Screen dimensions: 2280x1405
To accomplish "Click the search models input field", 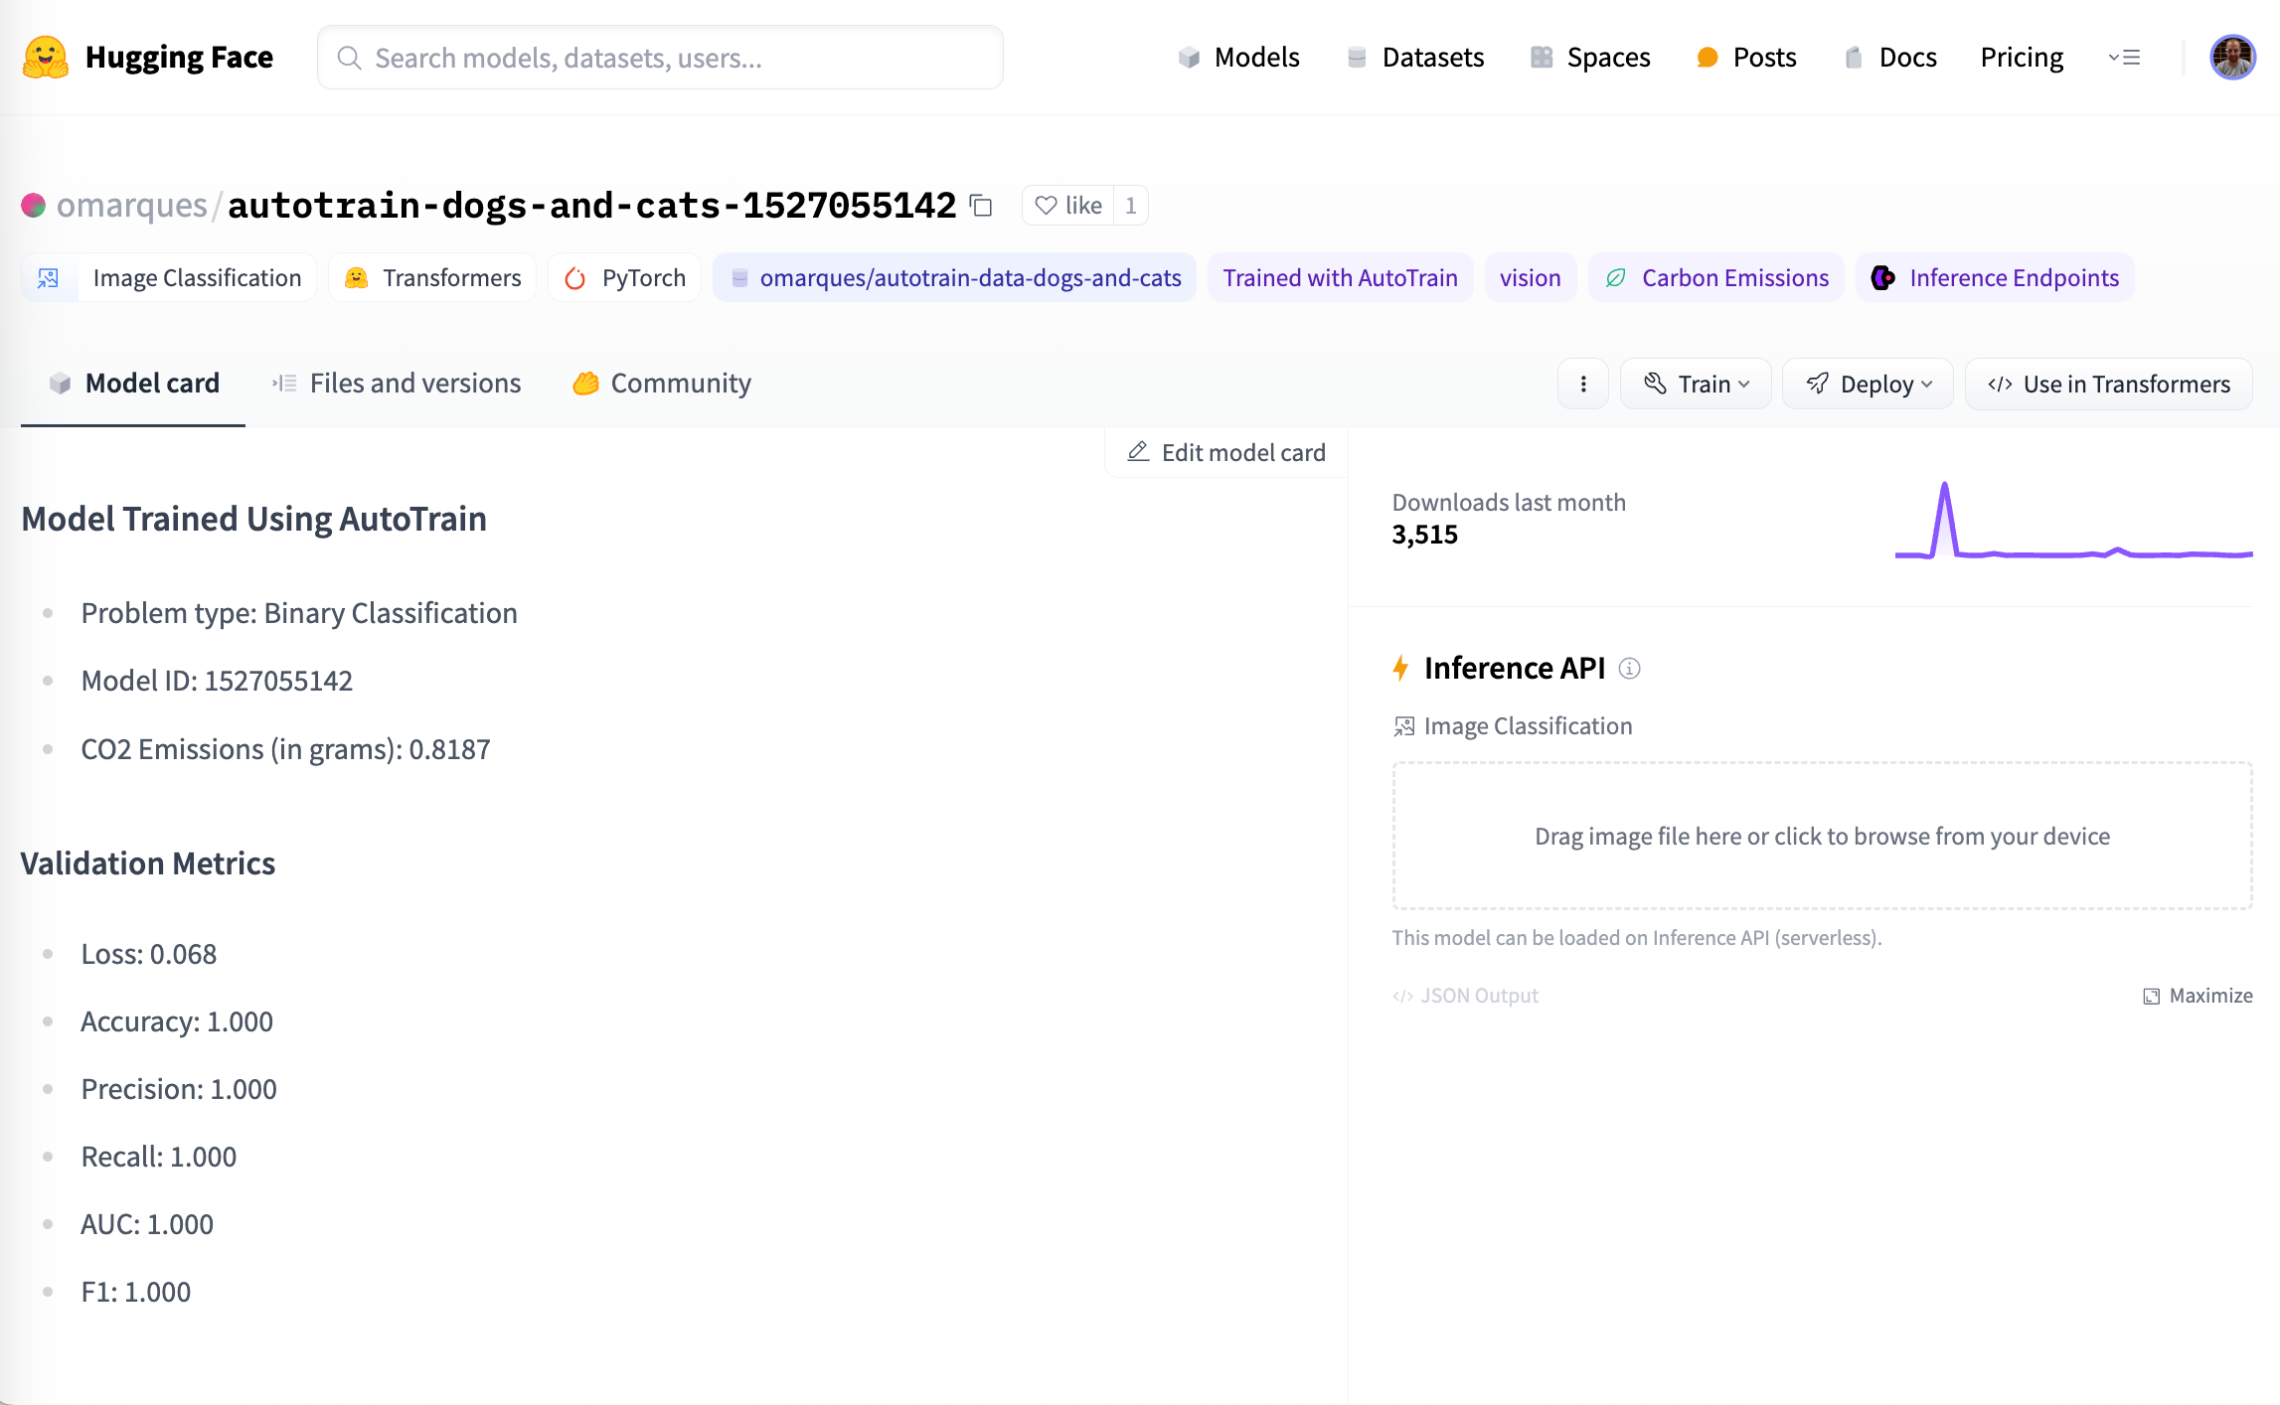I will click(x=660, y=58).
